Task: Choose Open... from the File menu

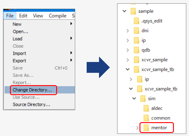Action: pyautogui.click(x=21, y=31)
